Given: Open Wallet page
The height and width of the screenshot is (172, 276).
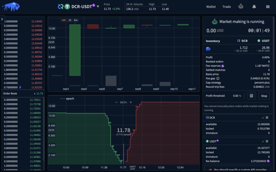Looking at the screenshot, I should [211, 7].
